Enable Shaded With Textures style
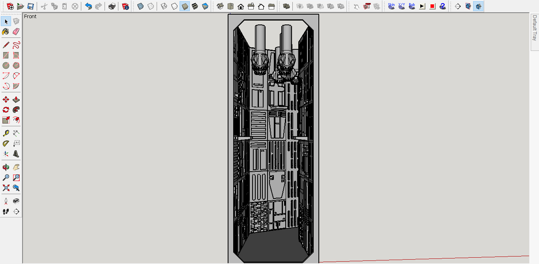This screenshot has width=539, height=264. point(195,6)
